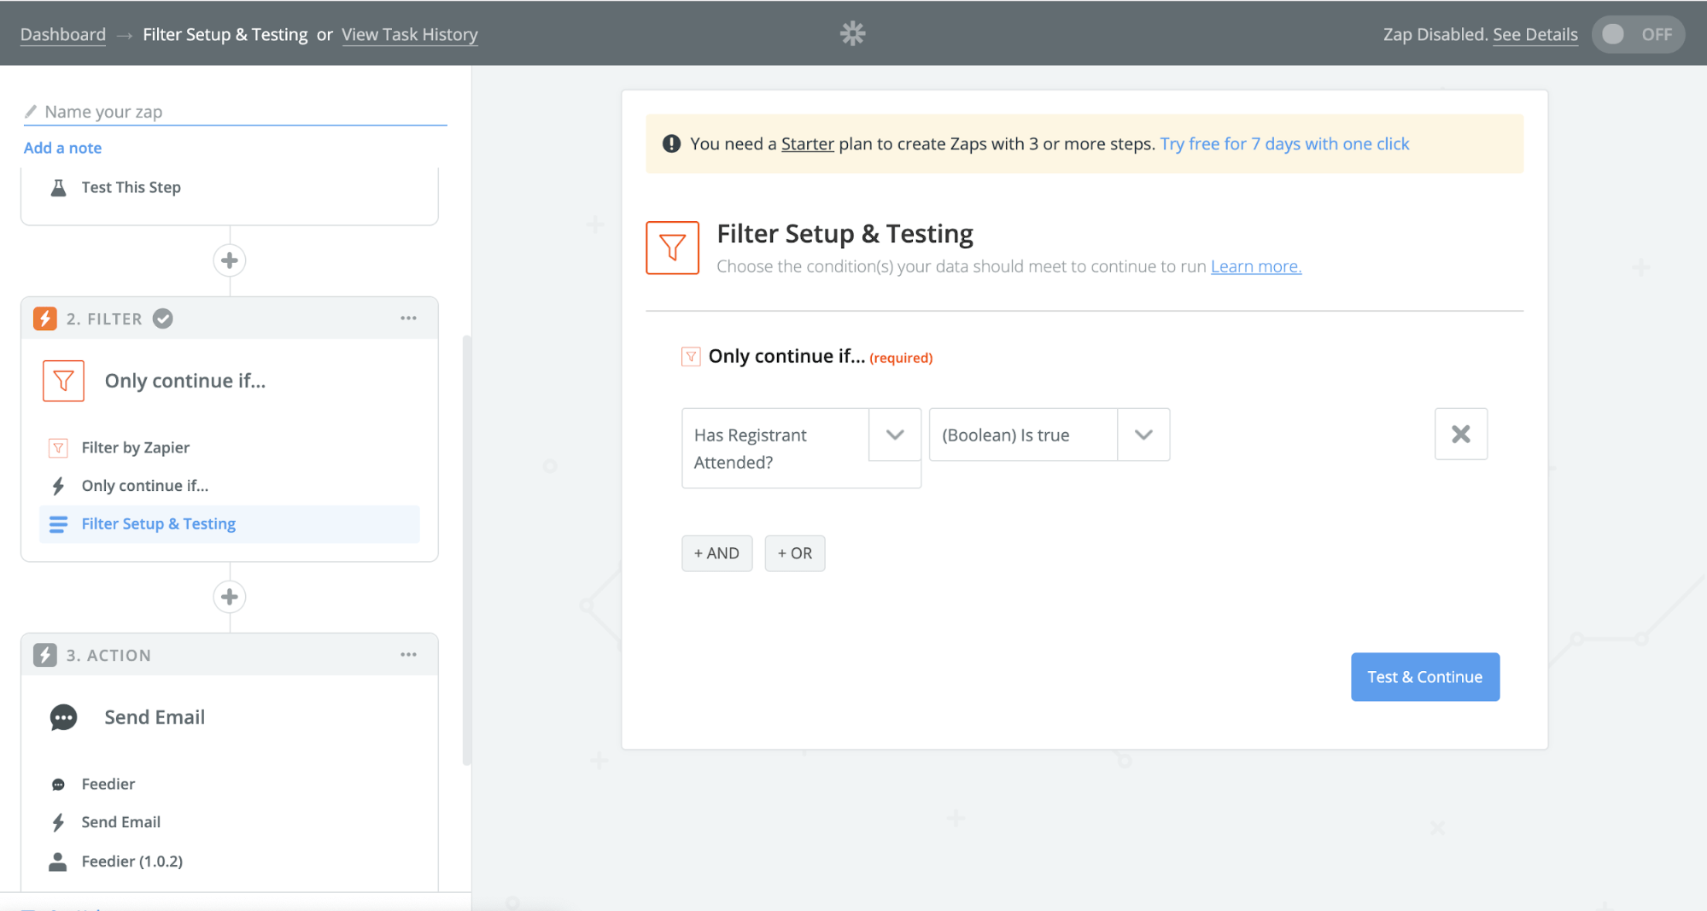Click the flask icon for Test This Step
This screenshot has height=911, width=1707.
tap(58, 188)
